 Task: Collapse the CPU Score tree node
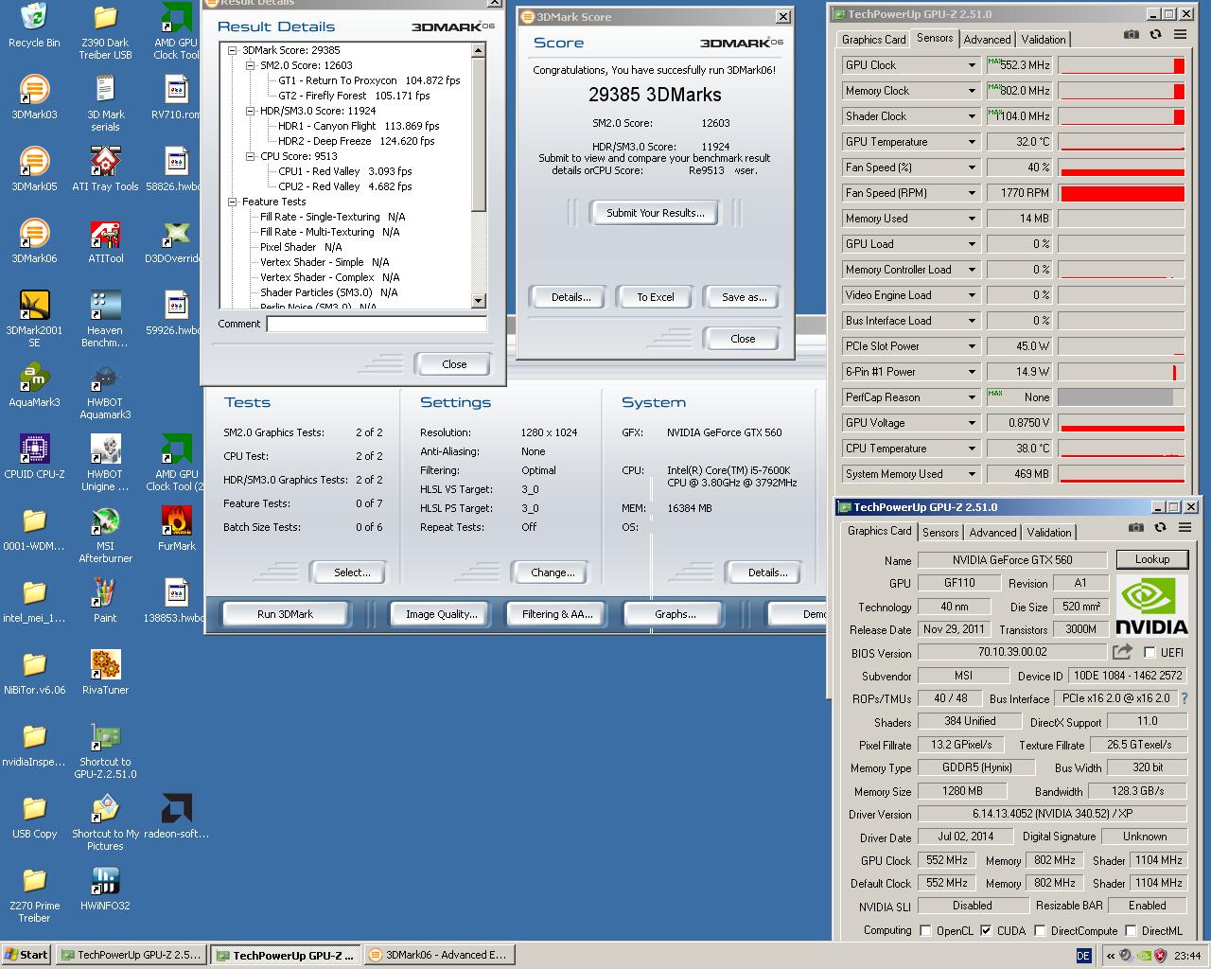[x=251, y=156]
